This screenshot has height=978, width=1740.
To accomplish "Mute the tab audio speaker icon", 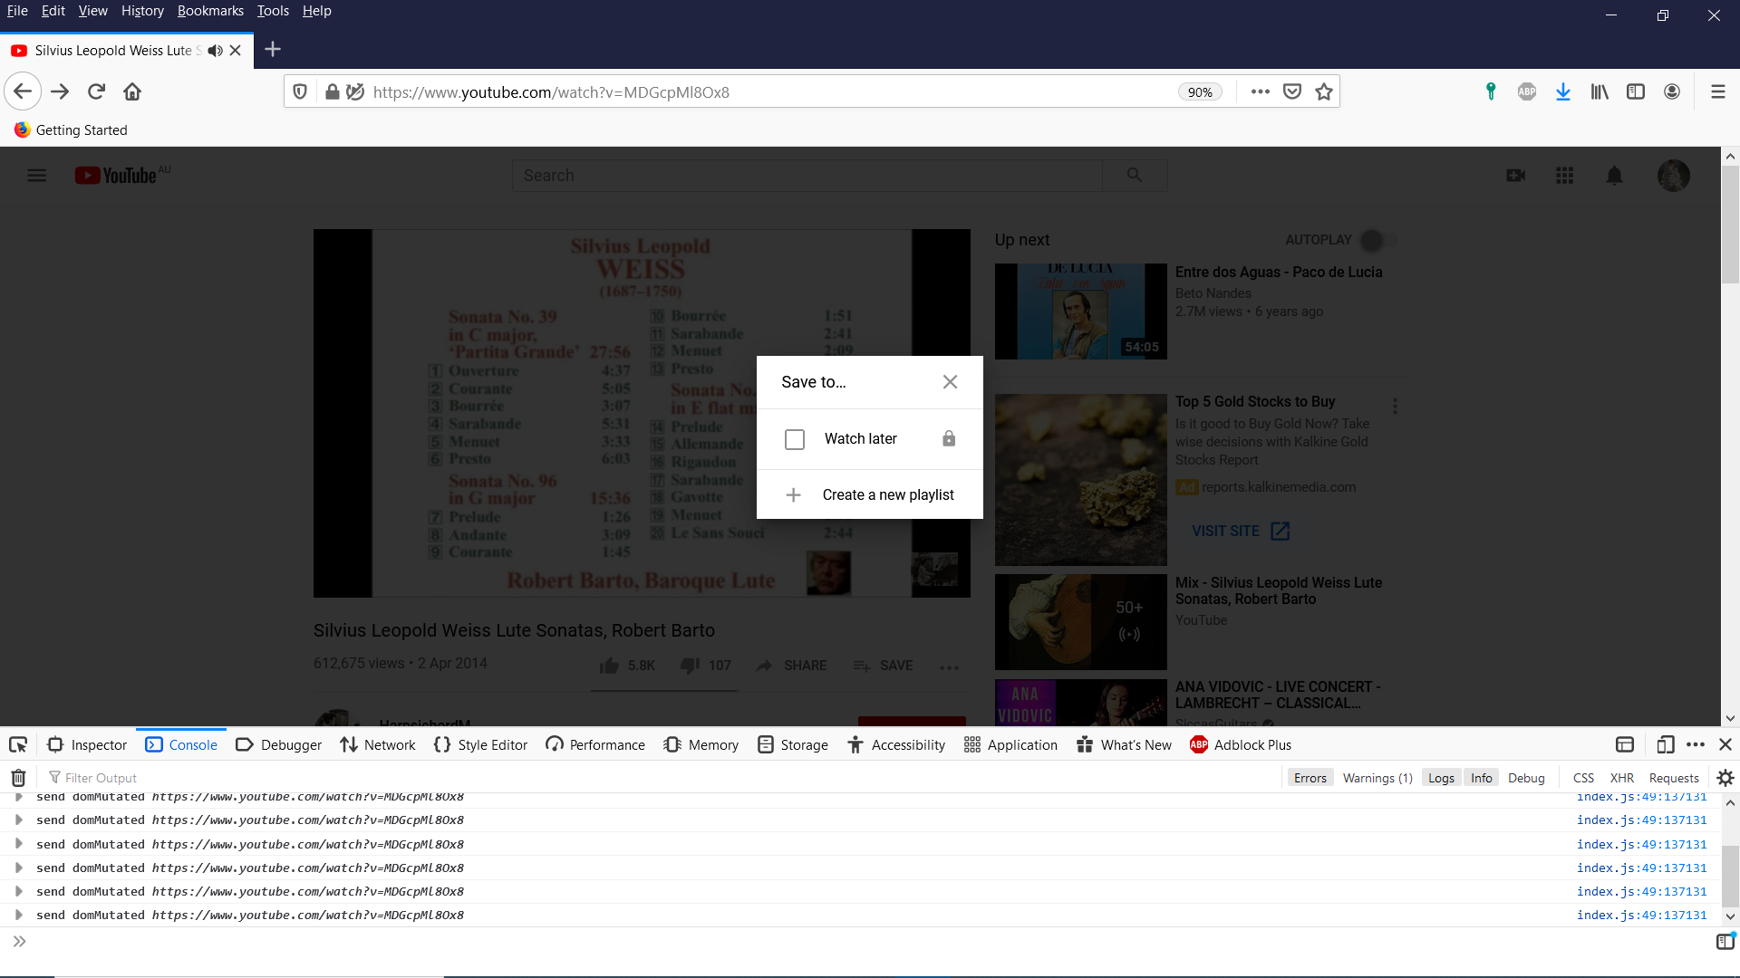I will tap(215, 51).
